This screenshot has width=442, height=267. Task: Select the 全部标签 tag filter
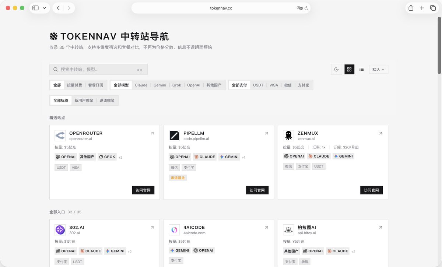pyautogui.click(x=61, y=100)
